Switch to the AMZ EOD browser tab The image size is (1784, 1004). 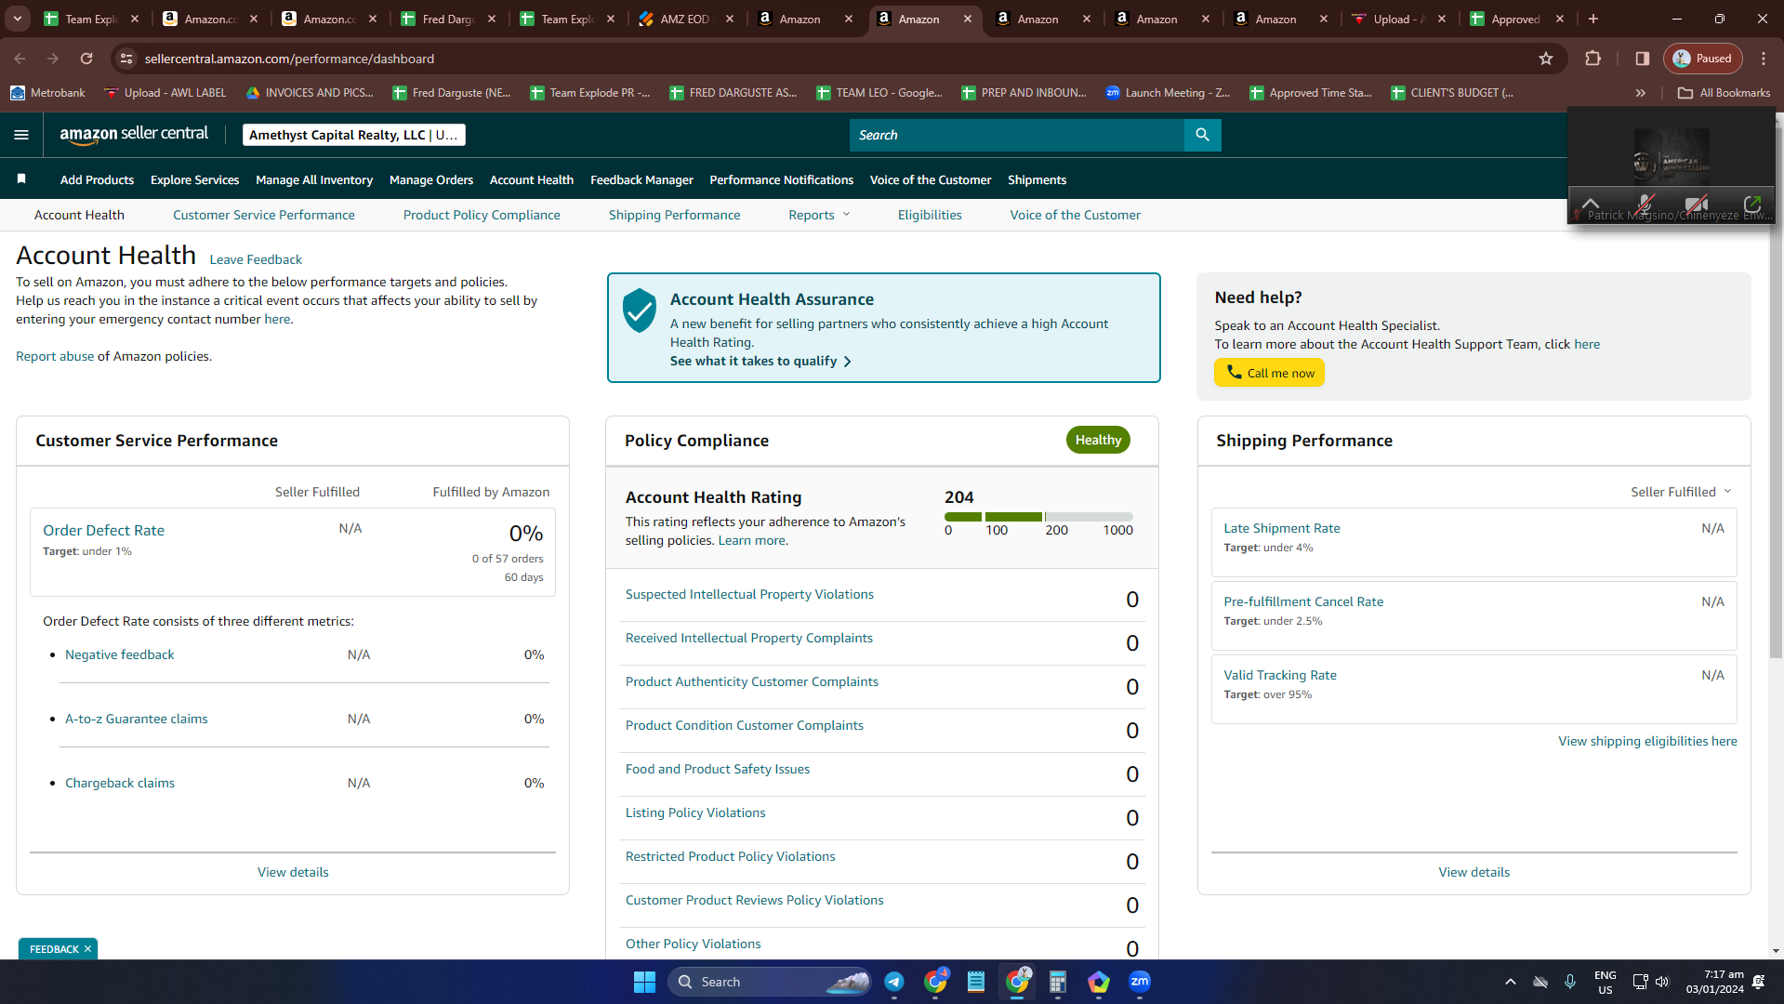point(686,19)
